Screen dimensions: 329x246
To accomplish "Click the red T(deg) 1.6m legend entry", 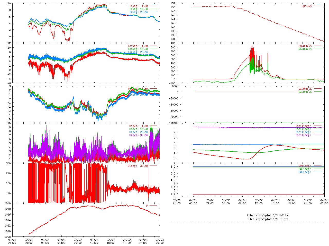I will pos(139,6).
